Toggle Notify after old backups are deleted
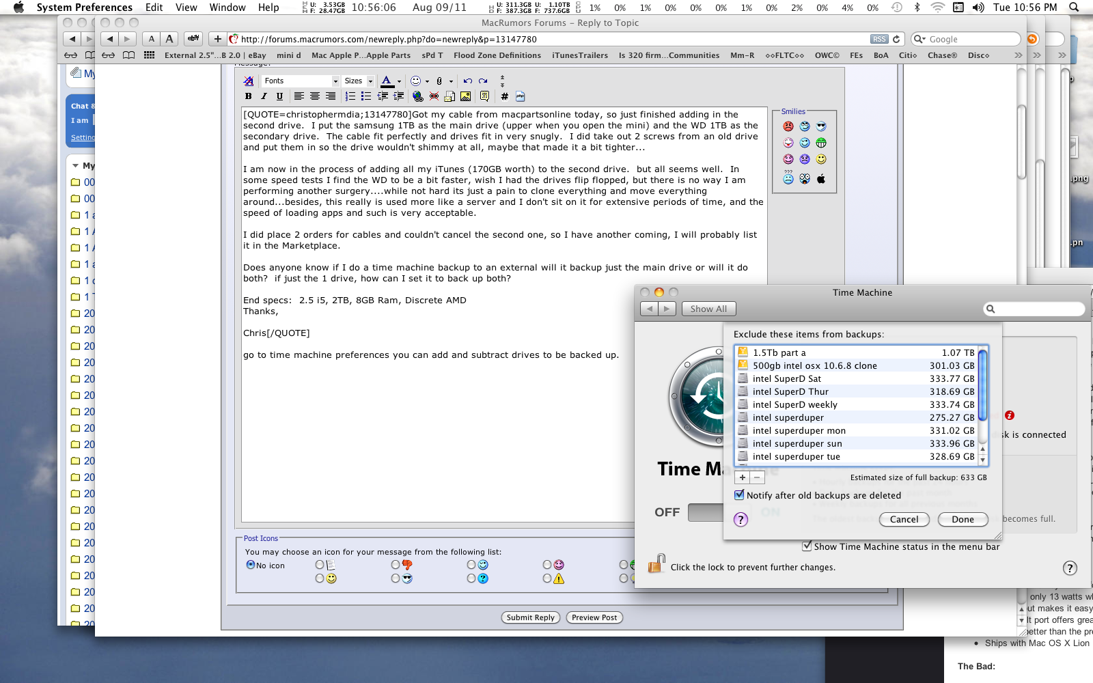 pos(739,495)
